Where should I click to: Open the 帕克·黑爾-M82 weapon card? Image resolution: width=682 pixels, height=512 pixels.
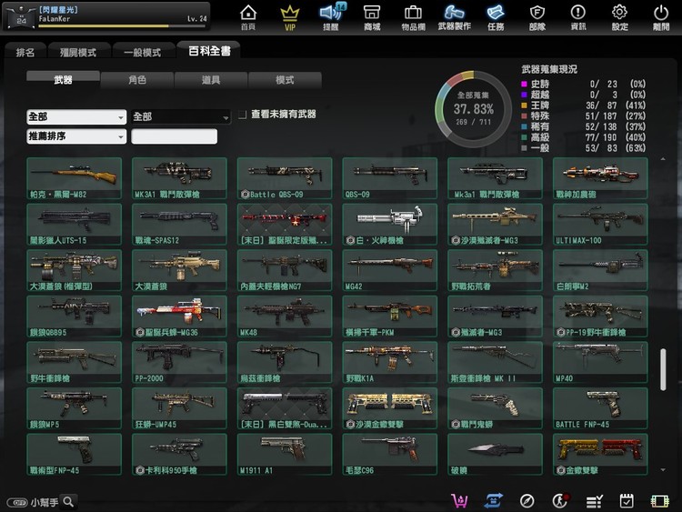[x=74, y=178]
